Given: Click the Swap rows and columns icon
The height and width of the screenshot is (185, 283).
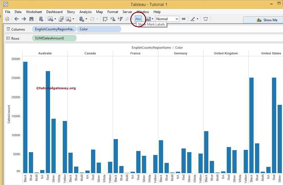Looking at the screenshot, I should pos(105,19).
